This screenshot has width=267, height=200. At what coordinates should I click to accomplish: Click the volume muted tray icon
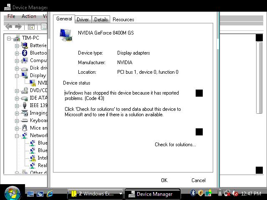pyautogui.click(x=235, y=193)
